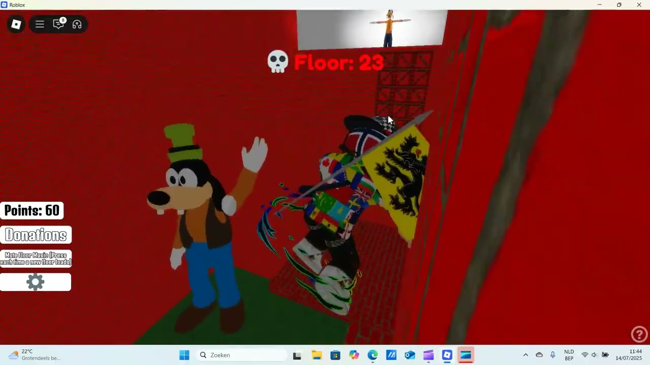Expand hidden system tray icons
The height and width of the screenshot is (365, 650).
(x=526, y=355)
